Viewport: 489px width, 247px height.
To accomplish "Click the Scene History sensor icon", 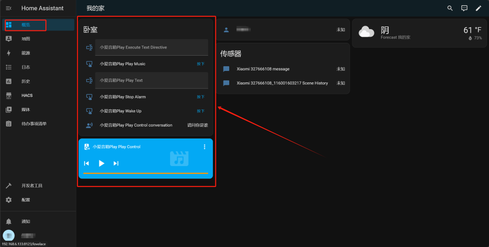I will (x=226, y=83).
